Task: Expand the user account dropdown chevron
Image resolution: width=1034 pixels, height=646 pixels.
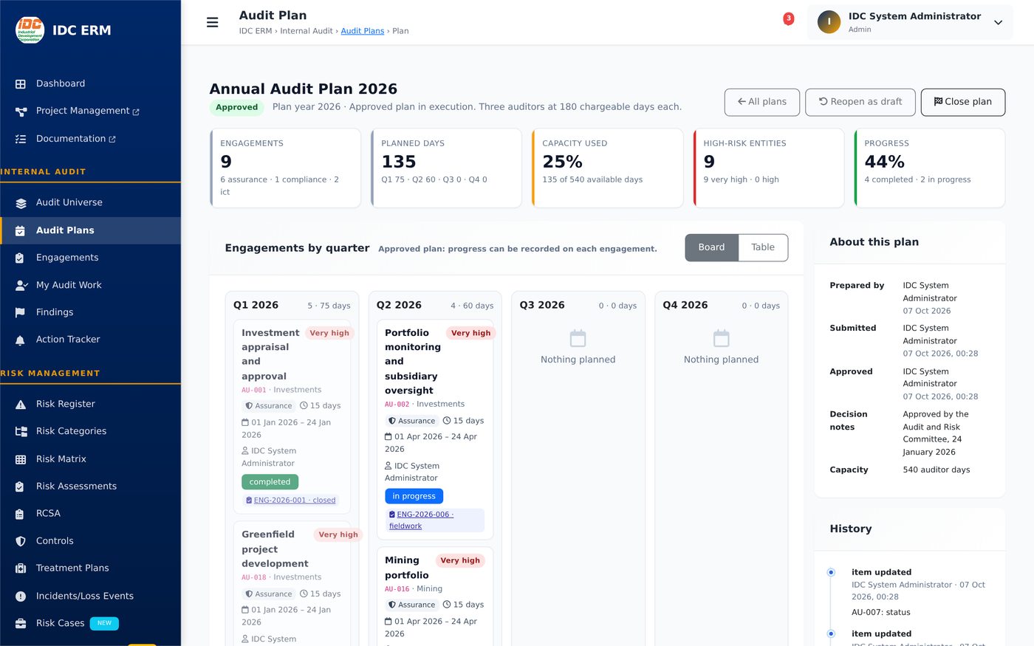Action: coord(998,23)
